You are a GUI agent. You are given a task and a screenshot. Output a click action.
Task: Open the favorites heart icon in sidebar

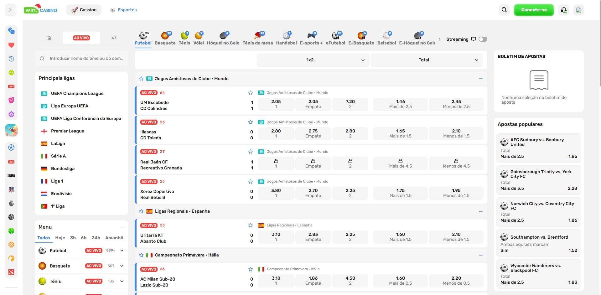pyautogui.click(x=11, y=45)
